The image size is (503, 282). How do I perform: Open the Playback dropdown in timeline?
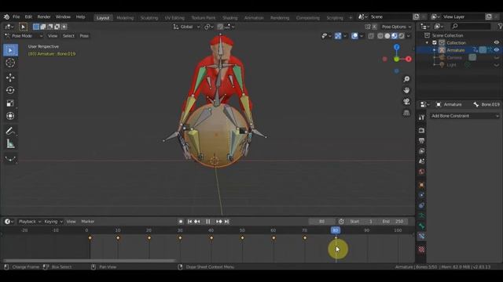coord(30,221)
